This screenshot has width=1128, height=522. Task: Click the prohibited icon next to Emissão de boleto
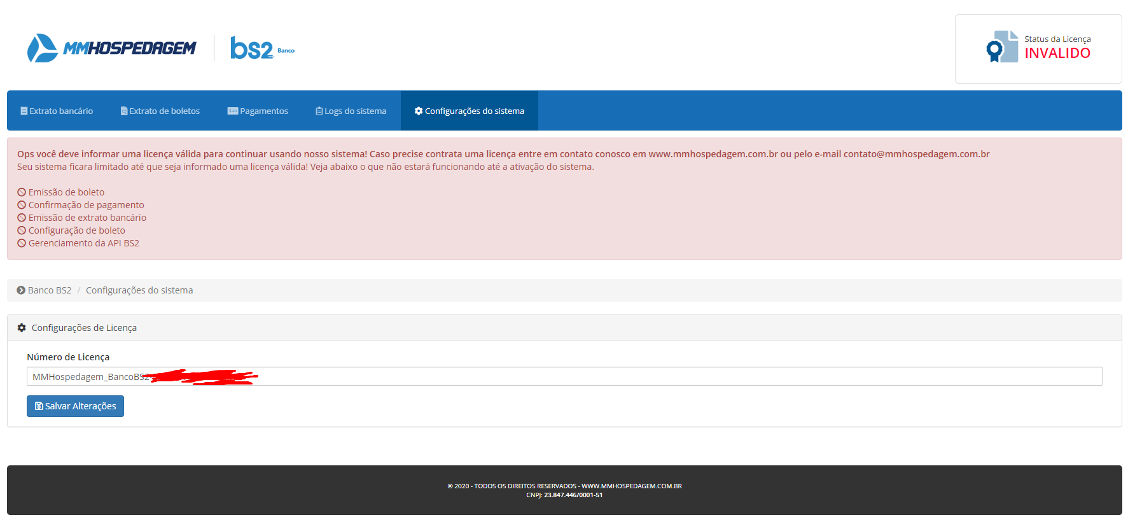pos(22,192)
